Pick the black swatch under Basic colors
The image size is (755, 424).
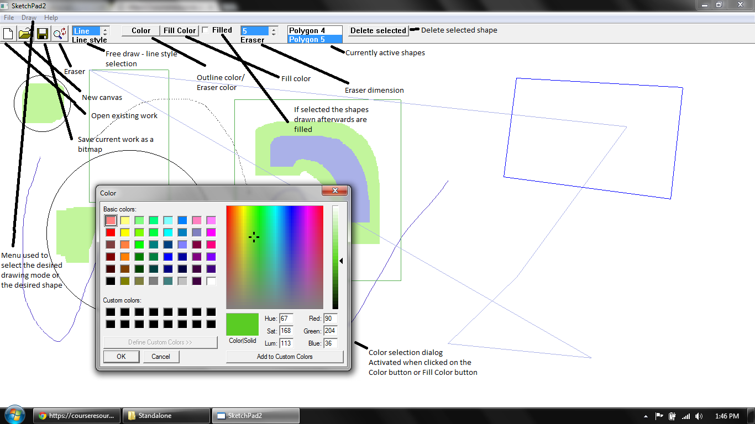pos(111,281)
